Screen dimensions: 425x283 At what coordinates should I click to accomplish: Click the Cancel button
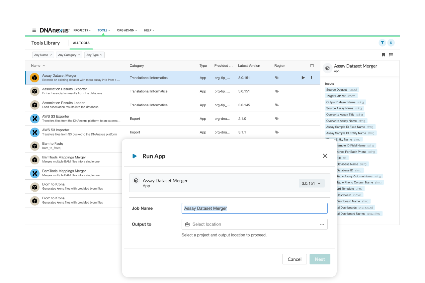click(x=295, y=259)
